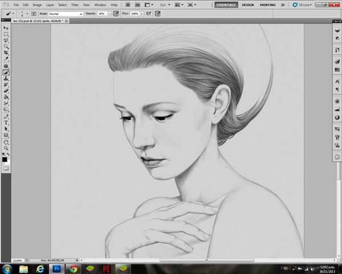
Task: Select the Rectangular Marquee tool
Action: [6, 34]
